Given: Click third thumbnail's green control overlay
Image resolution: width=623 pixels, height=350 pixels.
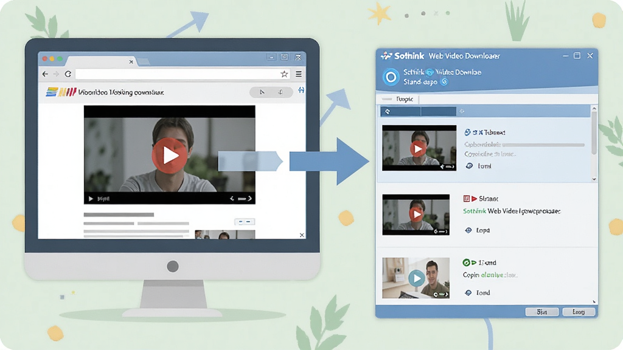Looking at the screenshot, I should [441, 295].
